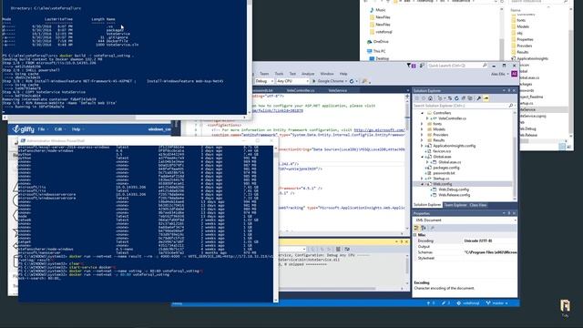Select Web.Debug.config in Solution Explorer

pyautogui.click(x=454, y=190)
